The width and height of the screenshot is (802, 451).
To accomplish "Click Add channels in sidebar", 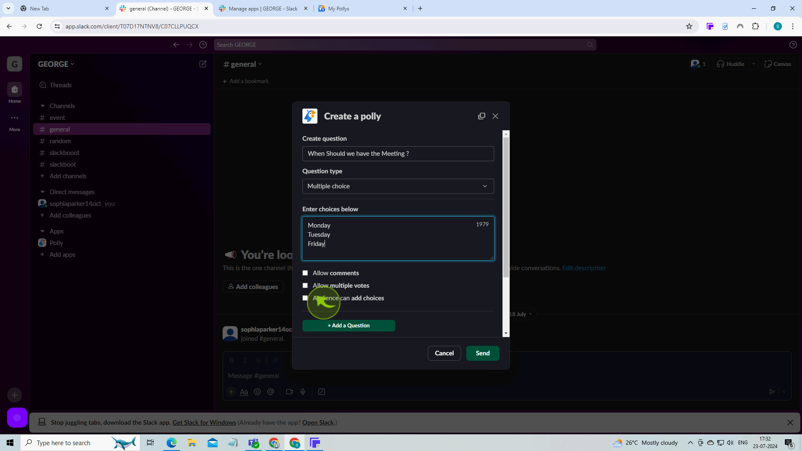I will point(68,176).
